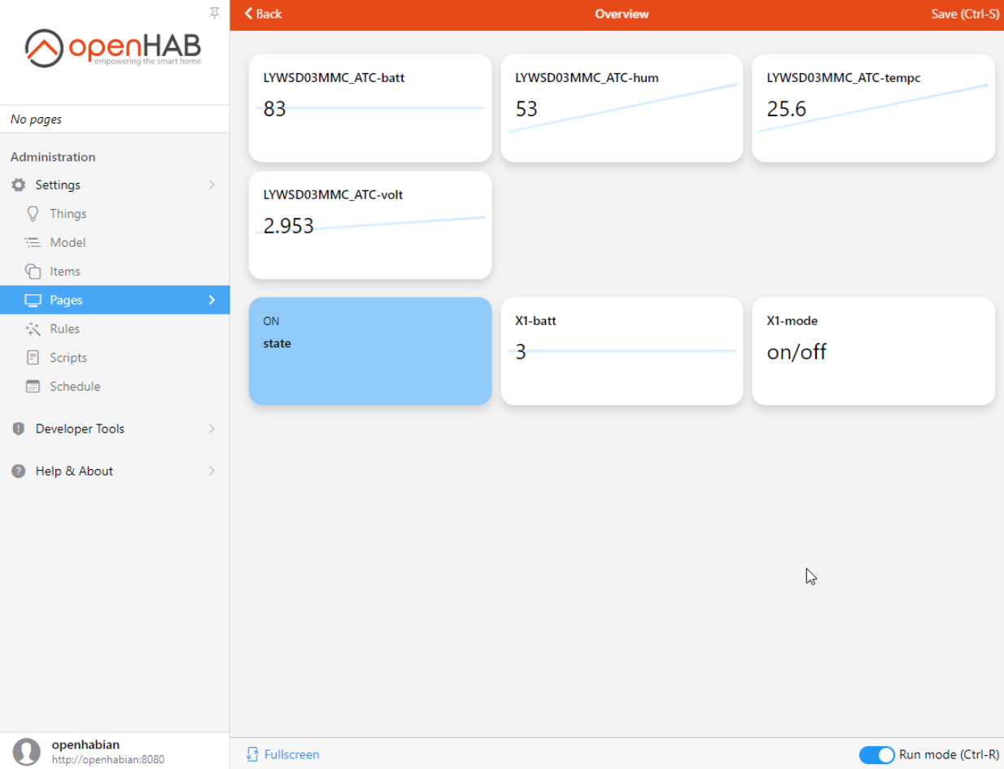
Task: Open the Overview title bar tab
Action: coord(622,14)
